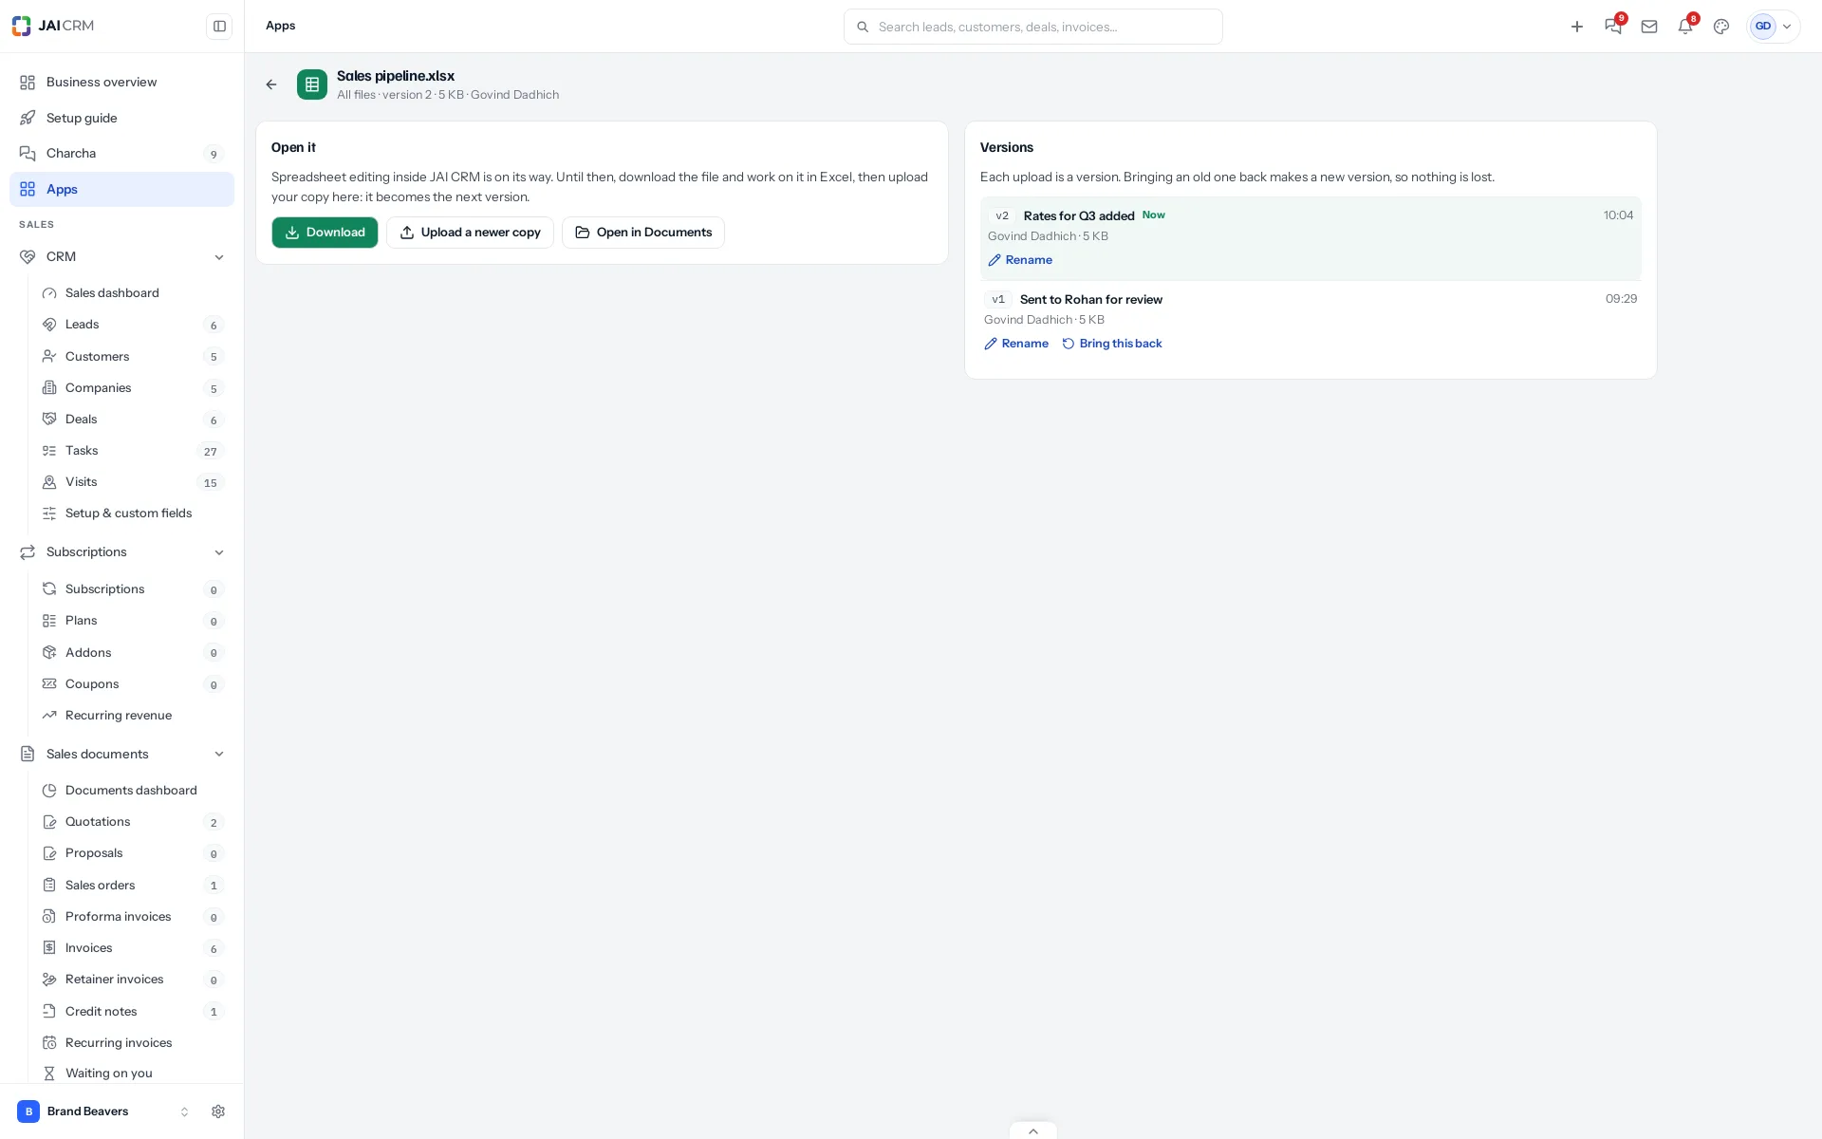
Task: Open Setup guide rocket item
Action: click(121, 118)
